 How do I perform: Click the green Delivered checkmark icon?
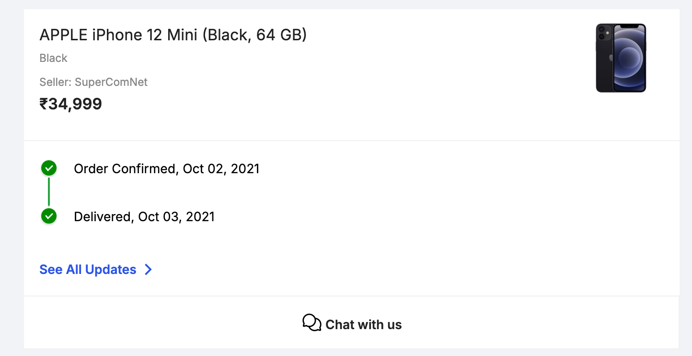(x=49, y=216)
